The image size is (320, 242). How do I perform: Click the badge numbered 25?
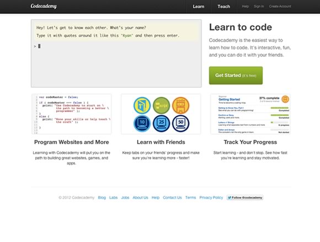point(161,123)
